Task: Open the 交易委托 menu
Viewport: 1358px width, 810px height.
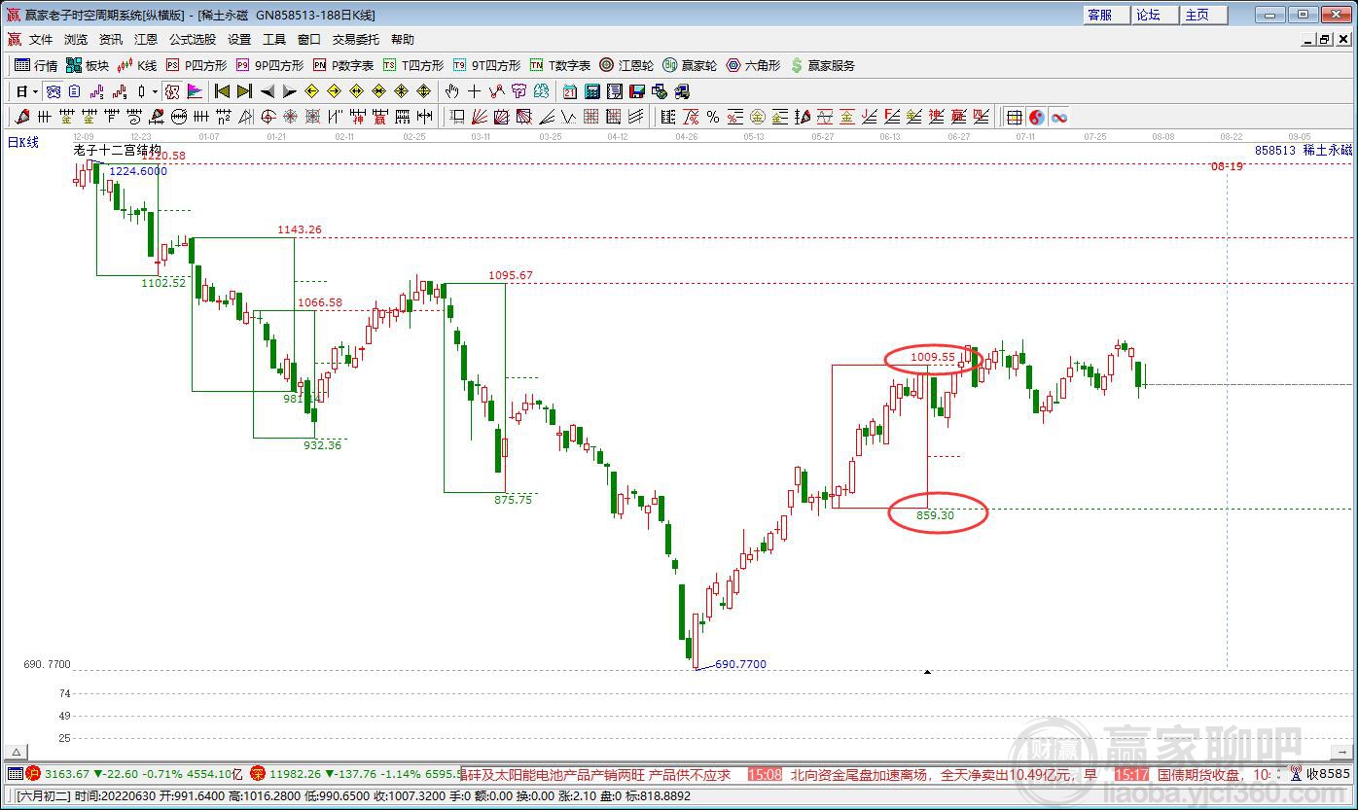Action: (356, 40)
